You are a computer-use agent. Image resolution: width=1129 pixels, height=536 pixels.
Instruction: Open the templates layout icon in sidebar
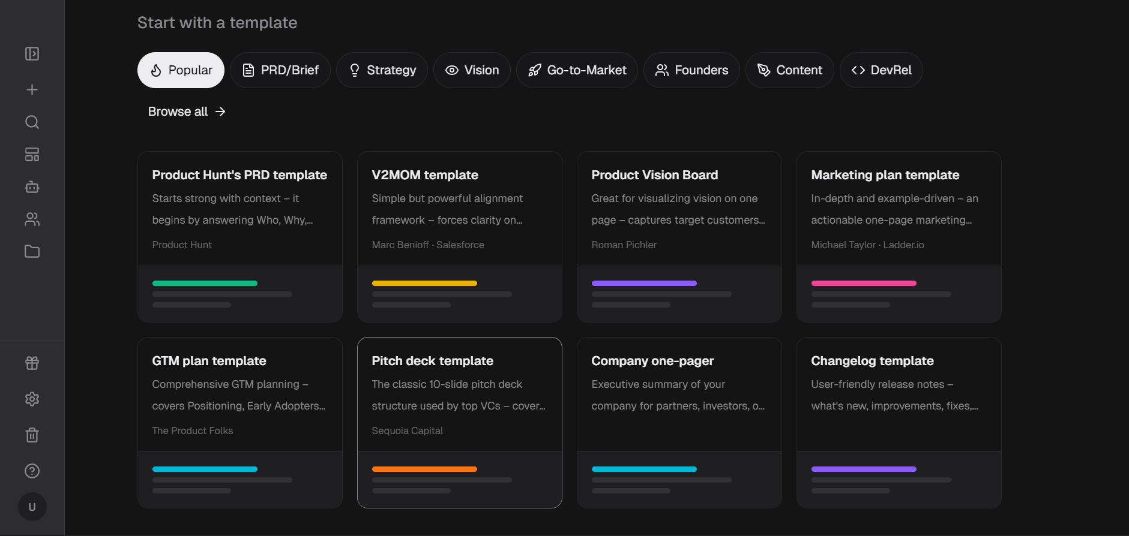32,155
